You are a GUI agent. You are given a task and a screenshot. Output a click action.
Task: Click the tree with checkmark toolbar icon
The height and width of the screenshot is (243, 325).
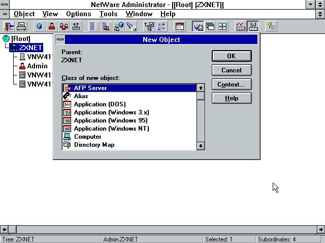tap(149, 26)
